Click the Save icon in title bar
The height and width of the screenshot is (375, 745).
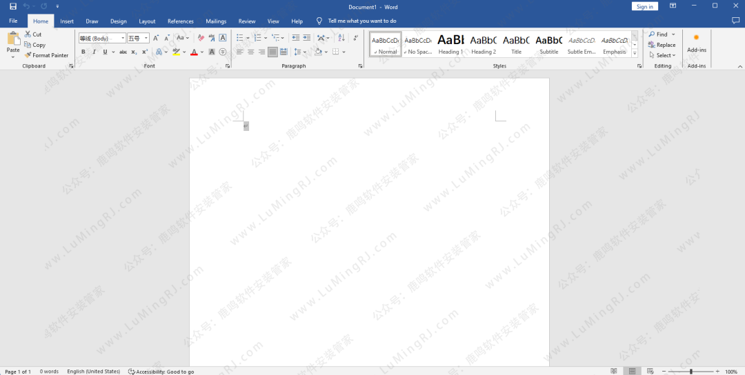click(12, 6)
